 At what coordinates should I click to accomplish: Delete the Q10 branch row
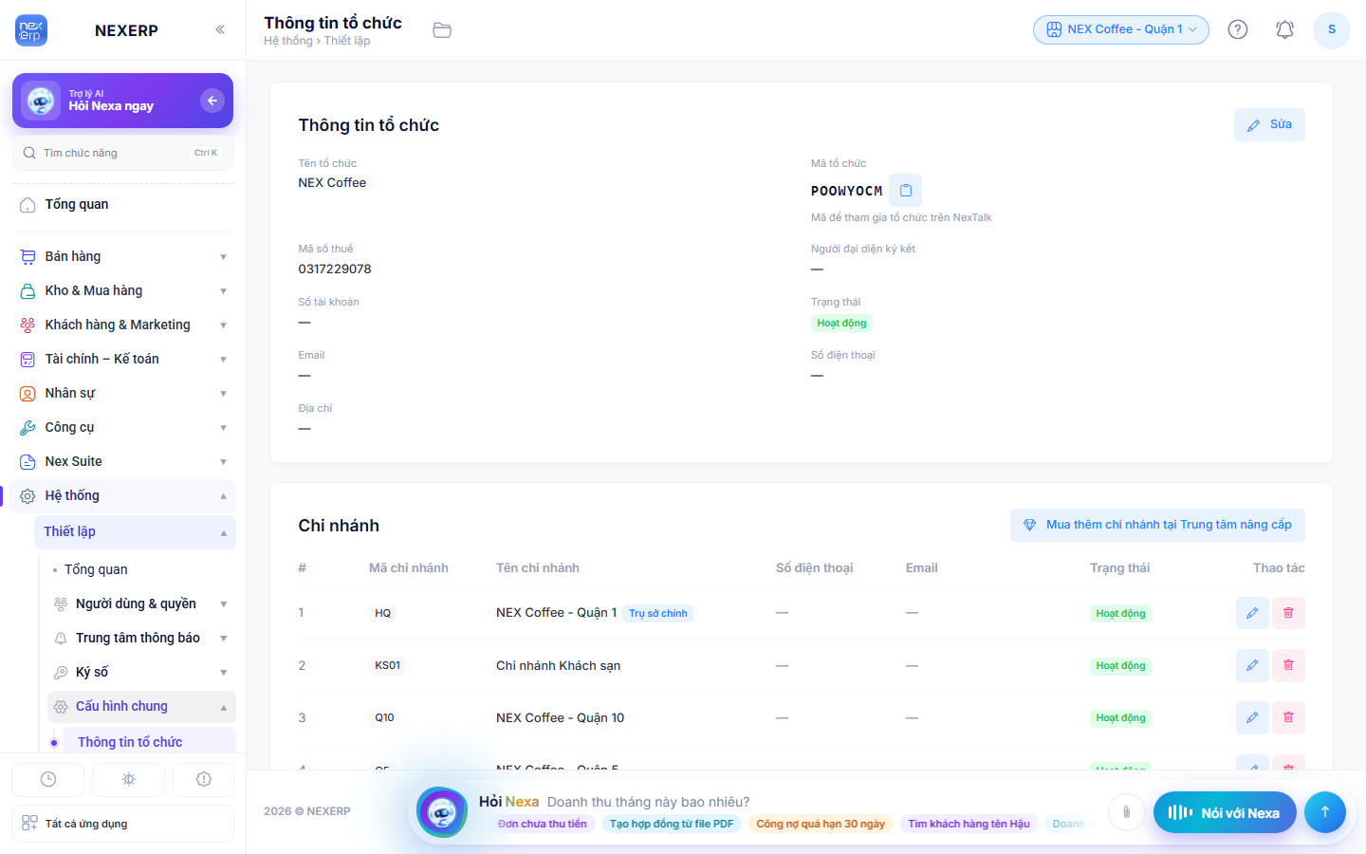coord(1288,717)
